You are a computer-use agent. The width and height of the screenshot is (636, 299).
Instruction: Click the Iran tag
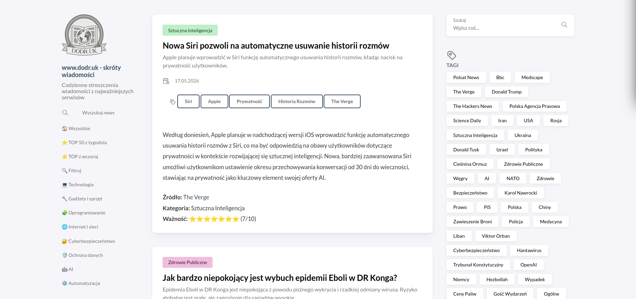coord(502,121)
